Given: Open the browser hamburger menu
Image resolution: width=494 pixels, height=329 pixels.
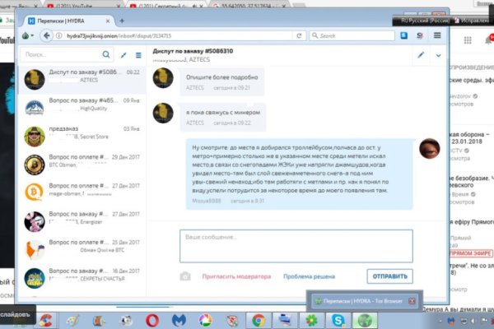Looking at the screenshot, I should pos(437,36).
